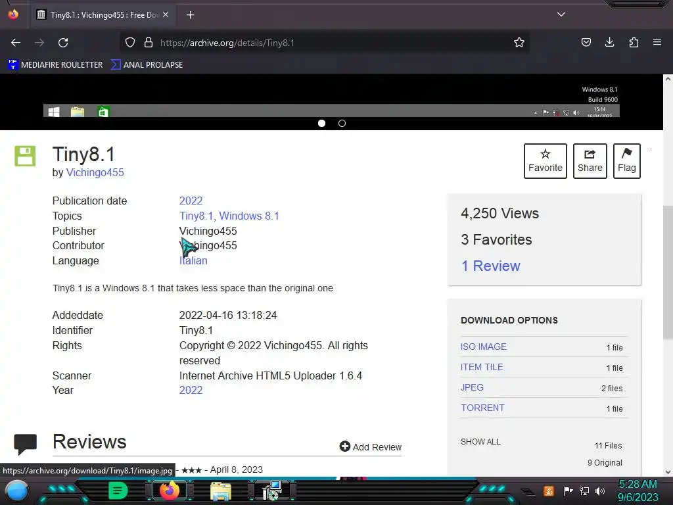The height and width of the screenshot is (505, 673).
Task: Click the 11 Files count text
Action: [608, 446]
